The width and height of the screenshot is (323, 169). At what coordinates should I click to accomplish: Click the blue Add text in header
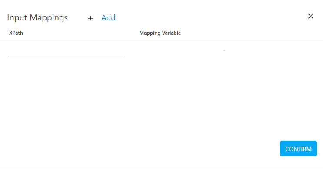(108, 18)
